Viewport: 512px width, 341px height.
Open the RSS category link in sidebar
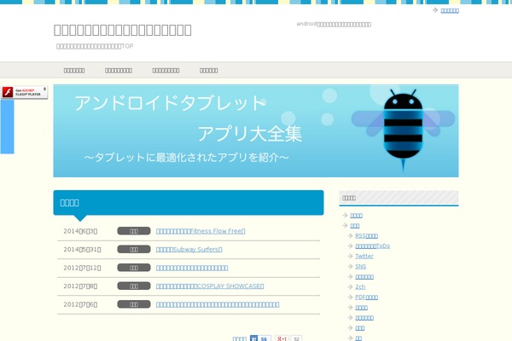[366, 236]
